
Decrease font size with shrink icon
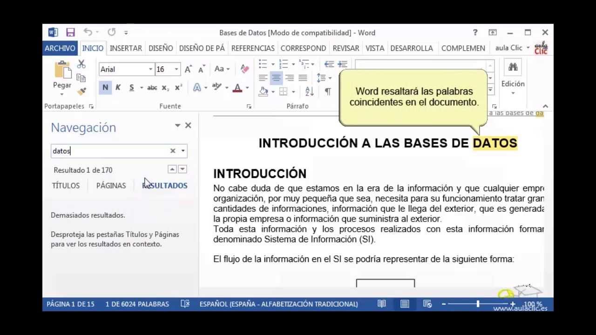(x=202, y=69)
